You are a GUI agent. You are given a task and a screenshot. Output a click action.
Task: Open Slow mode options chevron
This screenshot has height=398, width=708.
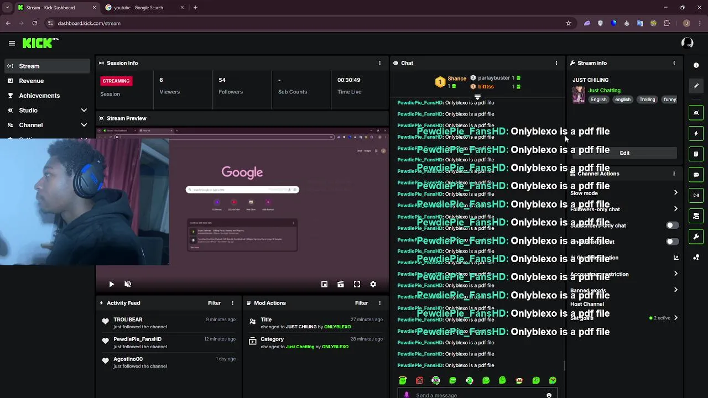[x=675, y=192]
